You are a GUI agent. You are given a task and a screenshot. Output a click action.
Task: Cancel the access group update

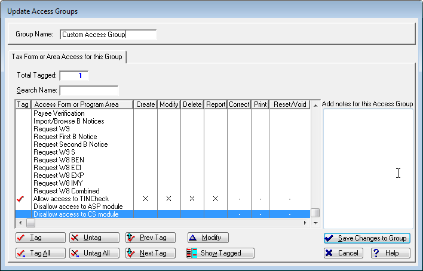[x=344, y=253]
